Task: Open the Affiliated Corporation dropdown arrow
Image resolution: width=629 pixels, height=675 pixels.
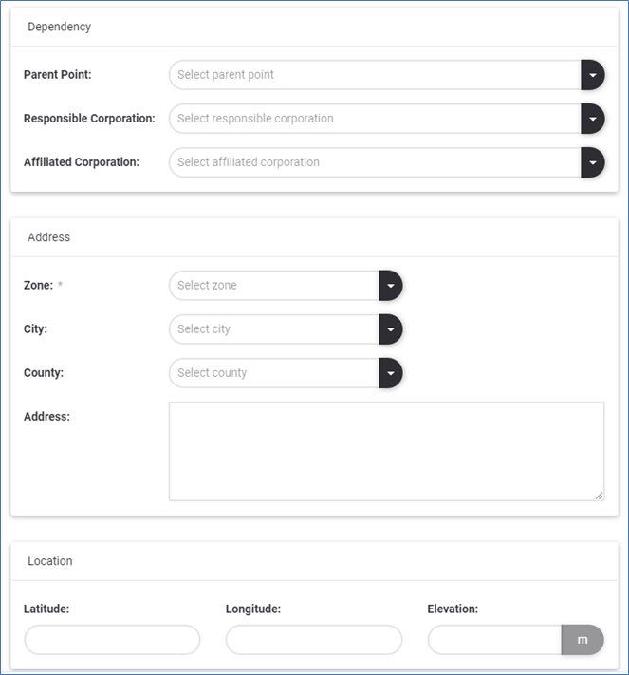Action: (x=592, y=162)
